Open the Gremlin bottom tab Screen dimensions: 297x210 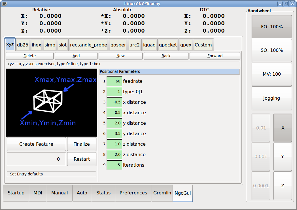point(162,193)
